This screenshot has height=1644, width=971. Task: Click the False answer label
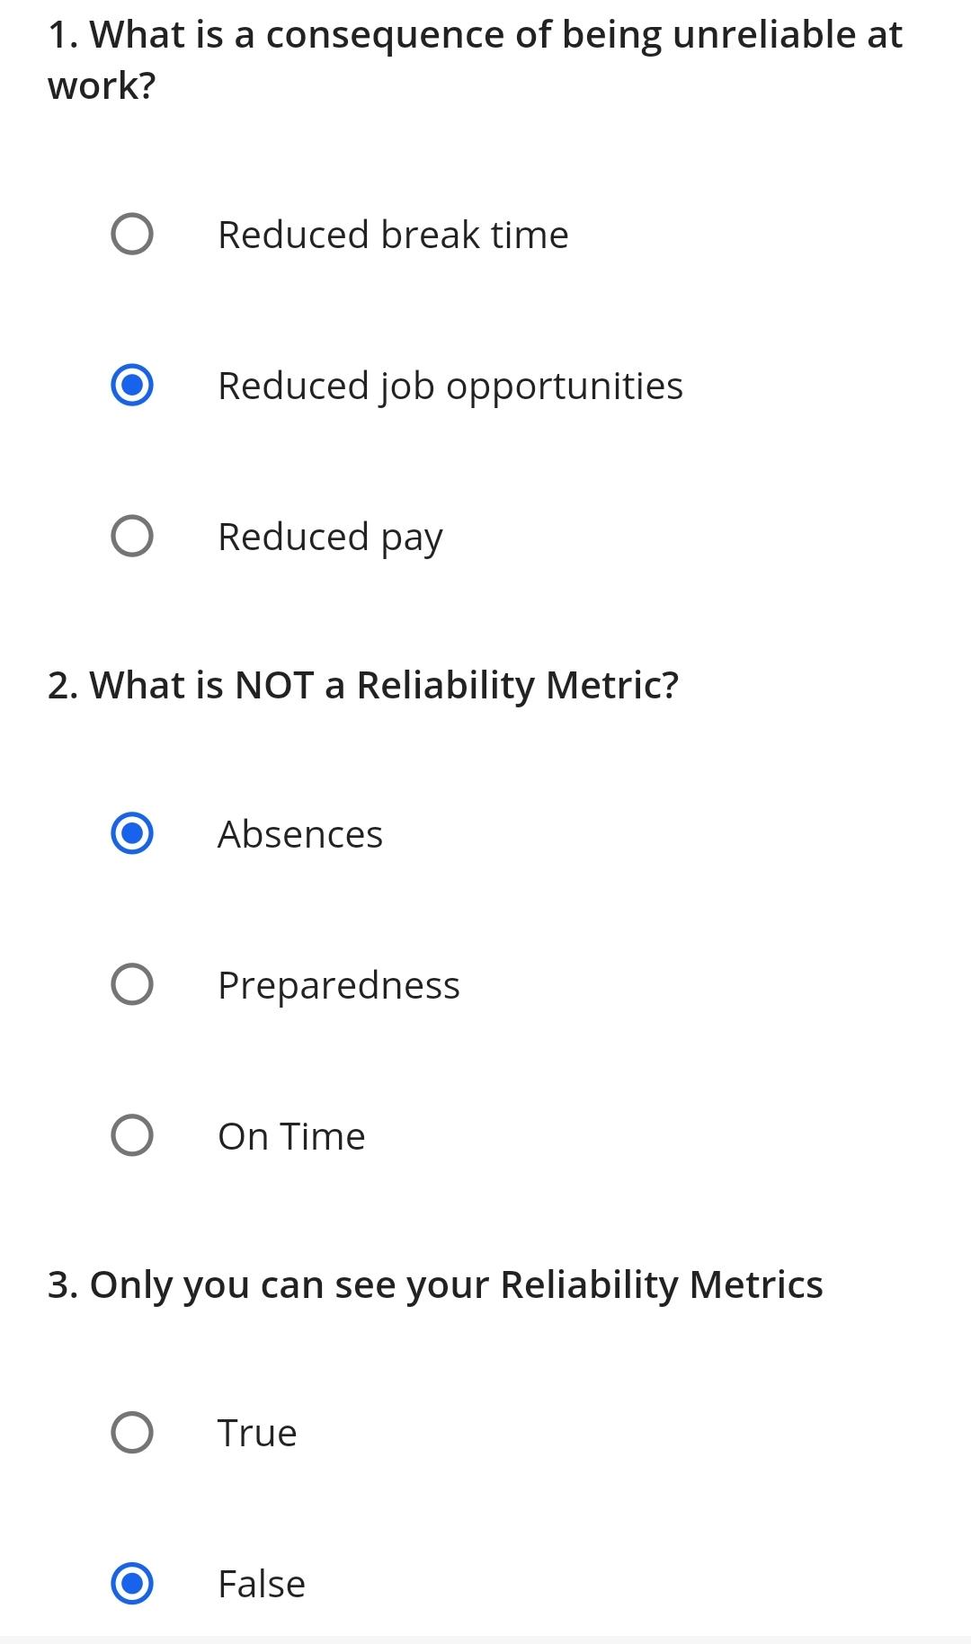click(261, 1585)
